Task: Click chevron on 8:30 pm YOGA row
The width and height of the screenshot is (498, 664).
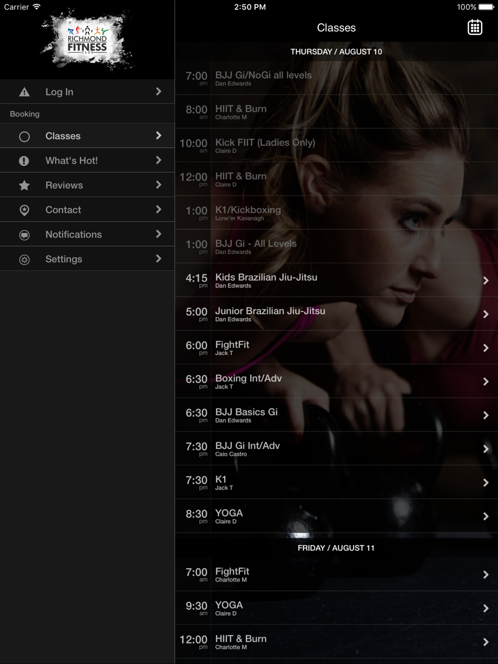Action: pos(486,516)
